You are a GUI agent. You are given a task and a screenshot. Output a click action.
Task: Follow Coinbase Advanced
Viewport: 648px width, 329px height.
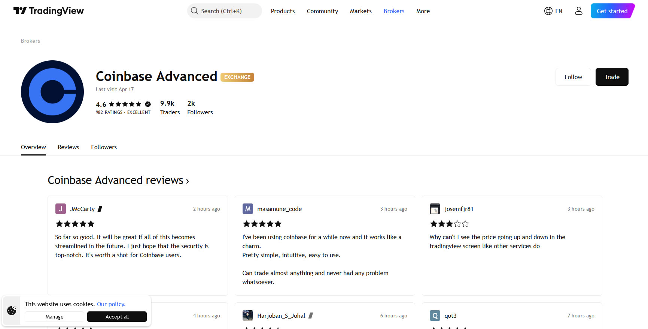(573, 77)
